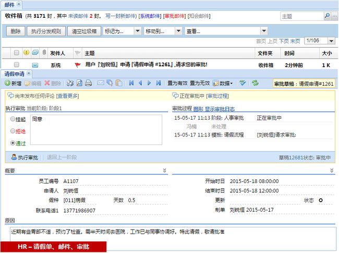Click the 执行审批 button
Image resolution: width=339 pixels, height=253 pixels.
(x=25, y=157)
